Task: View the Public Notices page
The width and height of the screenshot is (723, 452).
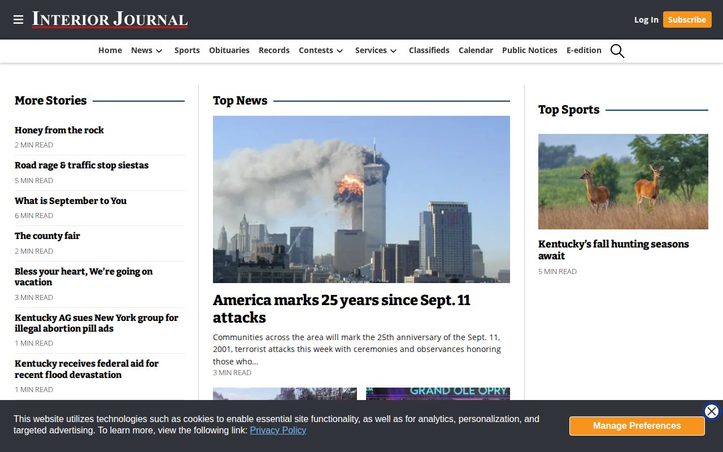Action: click(x=530, y=50)
